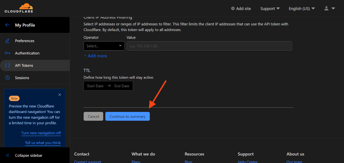Click the user menu dropdown arrow

(x=333, y=9)
